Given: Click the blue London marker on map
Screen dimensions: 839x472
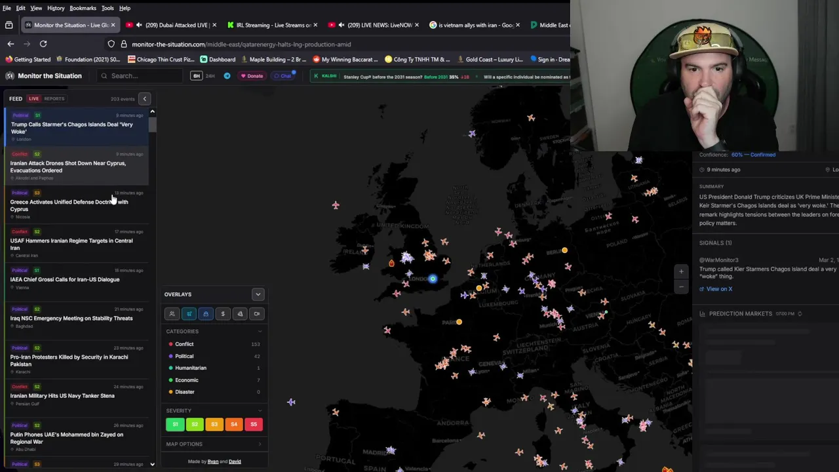Looking at the screenshot, I should tap(433, 279).
